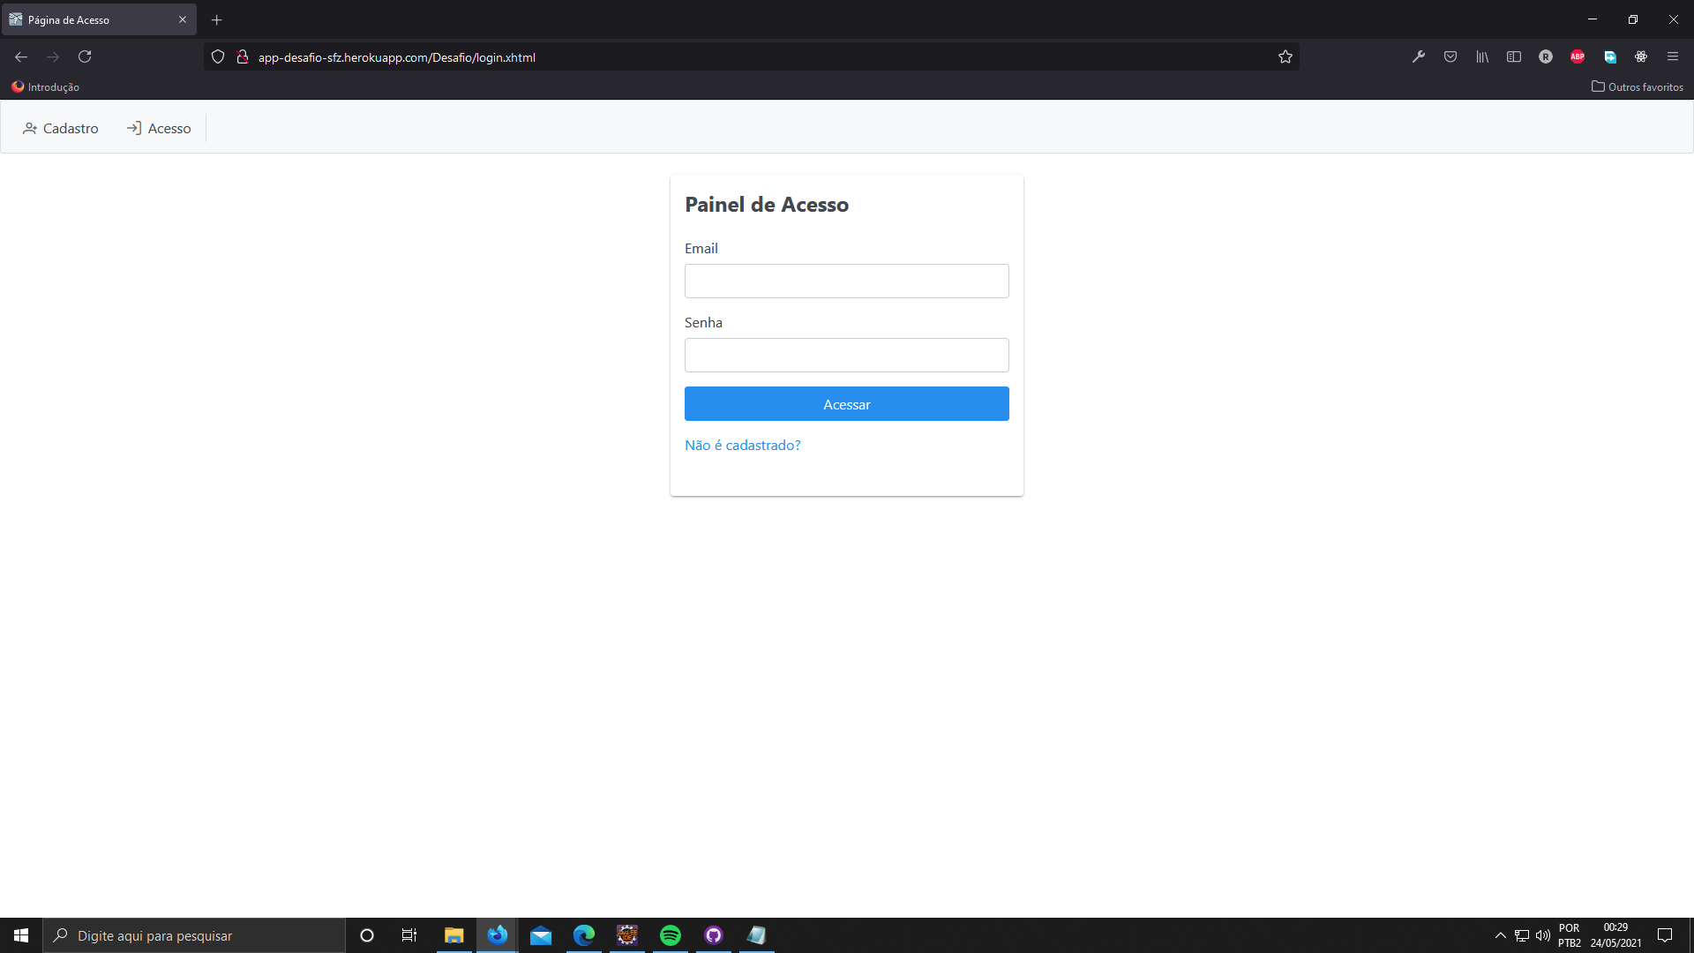Follow the Não é cadastrado link
Viewport: 1694px width, 953px height.
point(742,445)
